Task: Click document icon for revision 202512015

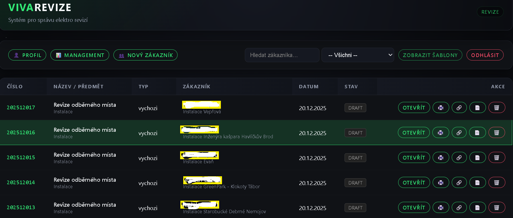Action: point(477,158)
